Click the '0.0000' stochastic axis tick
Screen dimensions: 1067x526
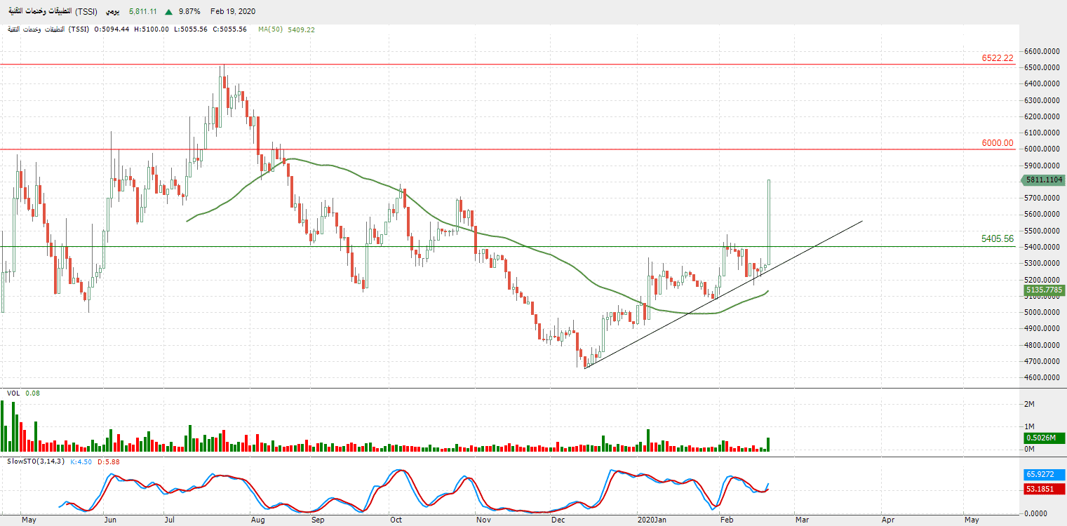coord(1037,514)
